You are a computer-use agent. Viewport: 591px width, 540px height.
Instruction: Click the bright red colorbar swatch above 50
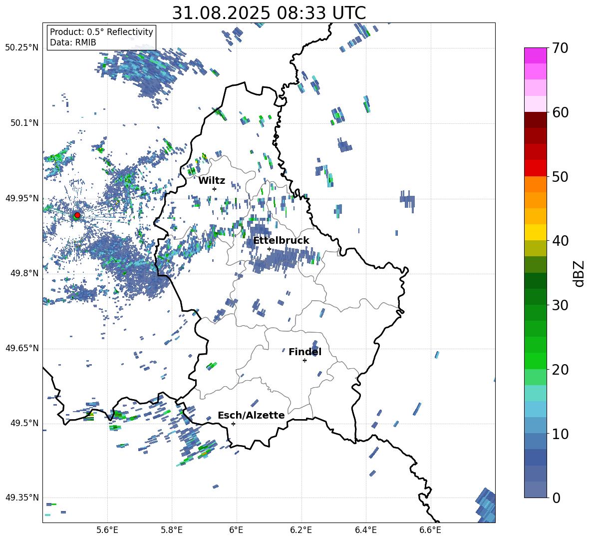535,168
